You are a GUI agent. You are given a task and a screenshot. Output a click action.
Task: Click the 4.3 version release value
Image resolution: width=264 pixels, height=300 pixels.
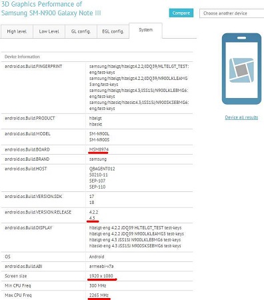pyautogui.click(x=92, y=218)
